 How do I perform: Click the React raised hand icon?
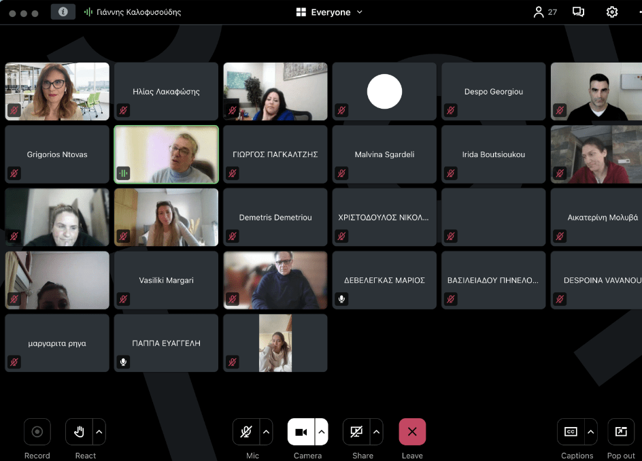click(x=79, y=432)
